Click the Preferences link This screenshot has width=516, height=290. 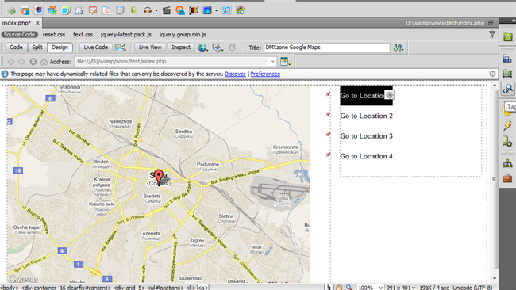click(x=265, y=74)
